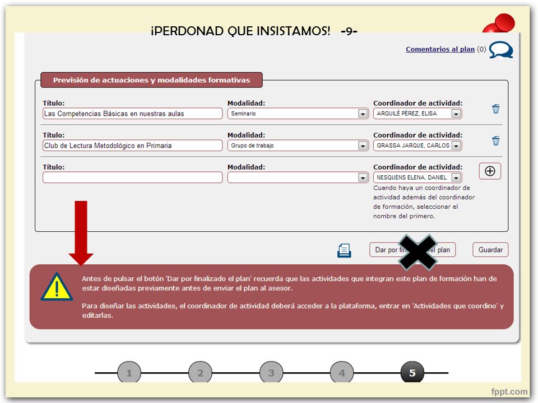The image size is (538, 403).
Task: Click the comment count '(0)'
Action: [x=481, y=49]
